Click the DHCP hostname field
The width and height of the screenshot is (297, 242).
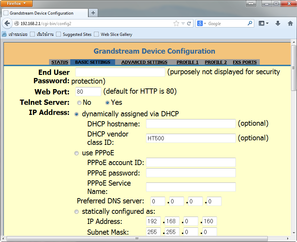191,124
